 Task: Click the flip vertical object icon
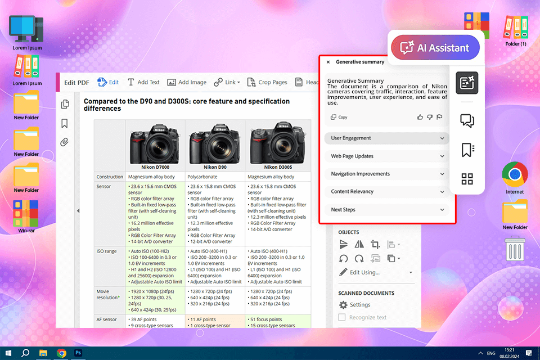click(343, 244)
